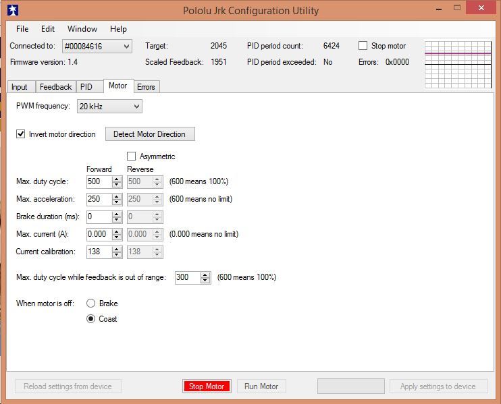
Task: Select the Brake radio option
Action: [90, 304]
